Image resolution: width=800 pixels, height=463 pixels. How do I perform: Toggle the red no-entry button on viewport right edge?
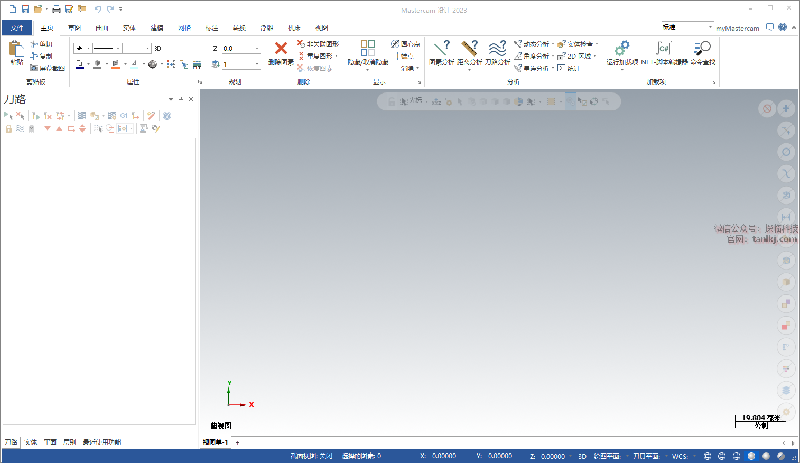click(767, 108)
